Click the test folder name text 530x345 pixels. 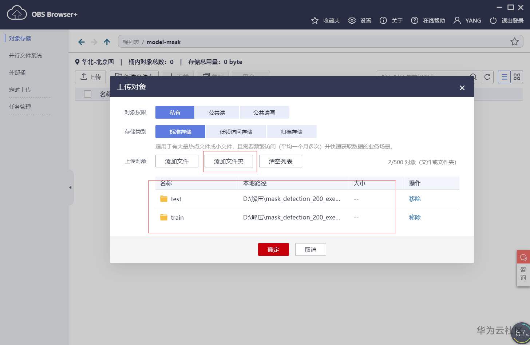tap(176, 199)
